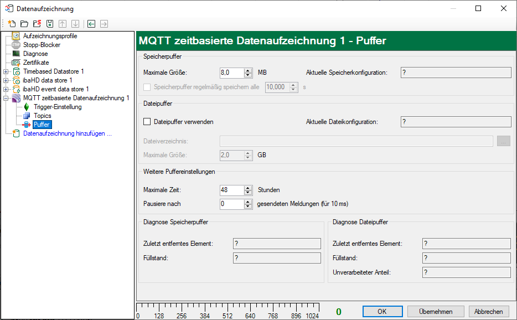517x320 pixels.
Task: Click the move up arrow toolbar icon
Action: click(x=63, y=24)
